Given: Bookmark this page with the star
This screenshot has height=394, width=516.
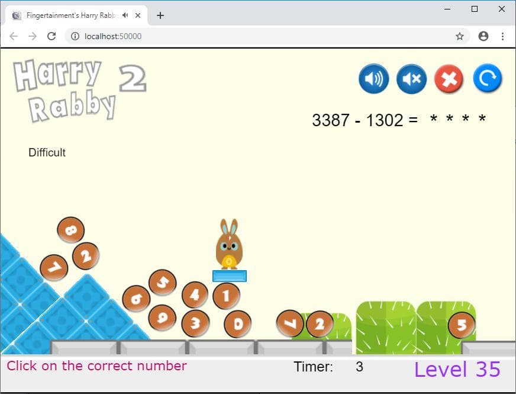Looking at the screenshot, I should click(460, 36).
